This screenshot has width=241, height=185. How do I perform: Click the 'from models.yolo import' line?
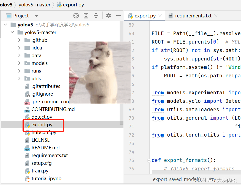coord(196,101)
